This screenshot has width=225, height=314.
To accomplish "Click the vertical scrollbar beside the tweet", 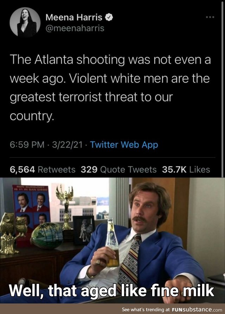I will pyautogui.click(x=222, y=88).
